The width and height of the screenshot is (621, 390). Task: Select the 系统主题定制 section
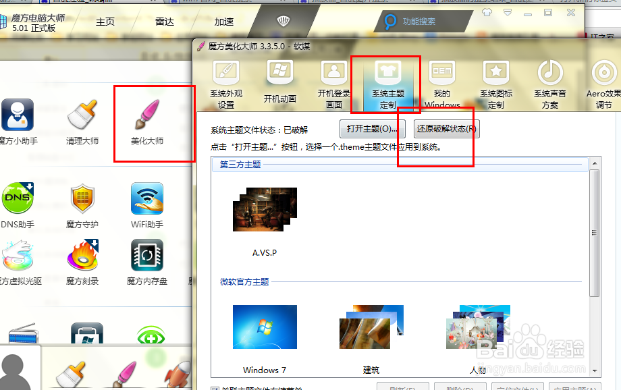[x=387, y=85]
